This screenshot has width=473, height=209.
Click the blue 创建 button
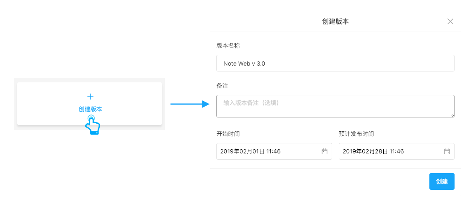(442, 181)
